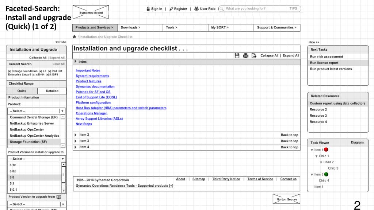Click the TIPS label in search box
374x210 pixels.
pos(293,9)
